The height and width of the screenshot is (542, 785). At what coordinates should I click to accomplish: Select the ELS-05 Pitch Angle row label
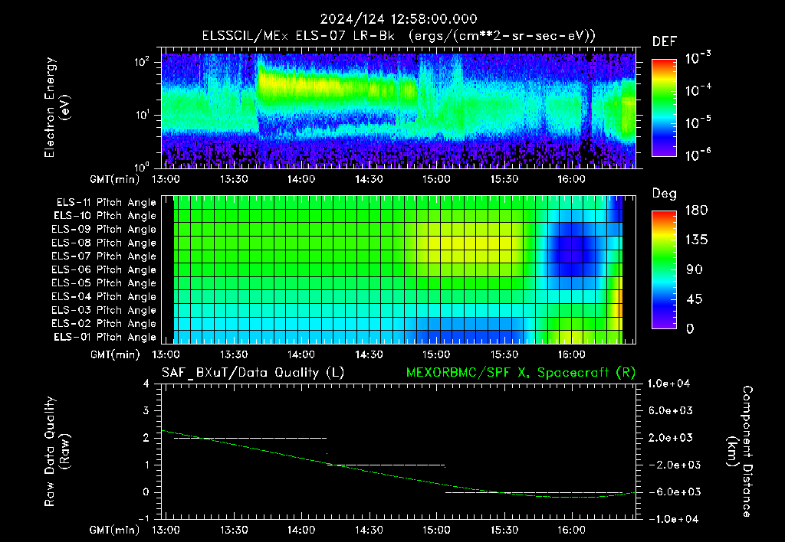tap(104, 283)
